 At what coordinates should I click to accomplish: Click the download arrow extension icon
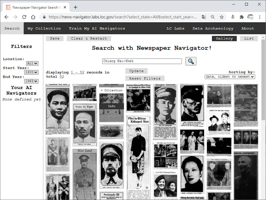click(233, 17)
